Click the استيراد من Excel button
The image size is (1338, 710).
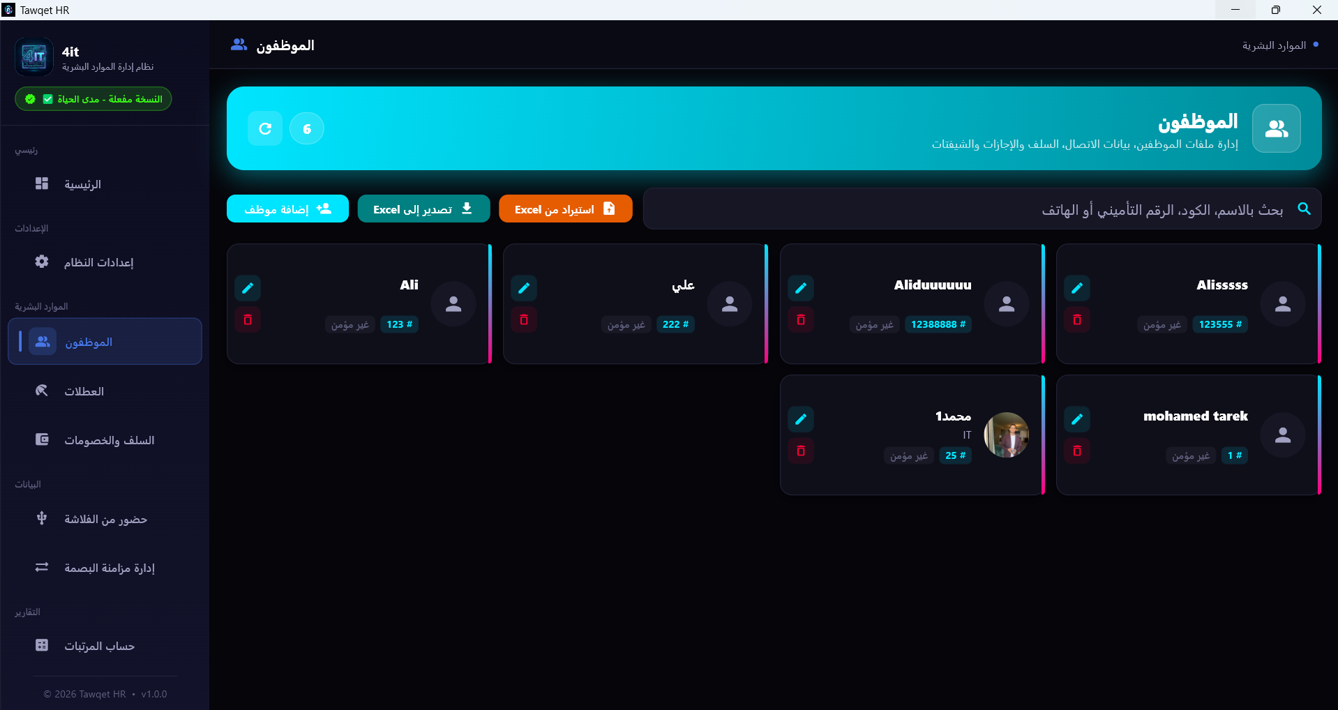[566, 209]
